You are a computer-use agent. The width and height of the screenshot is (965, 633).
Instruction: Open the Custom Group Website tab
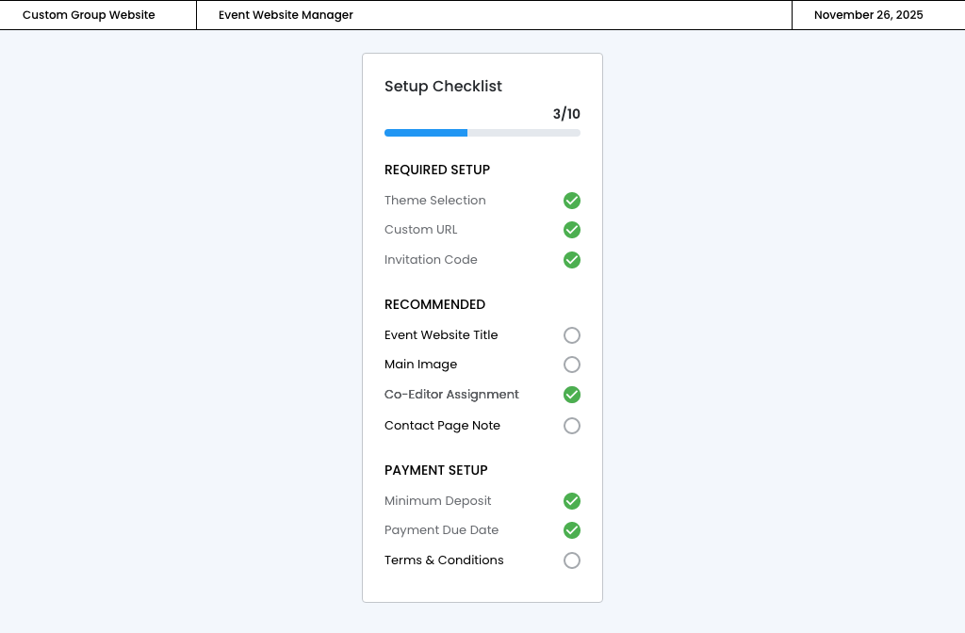[89, 15]
